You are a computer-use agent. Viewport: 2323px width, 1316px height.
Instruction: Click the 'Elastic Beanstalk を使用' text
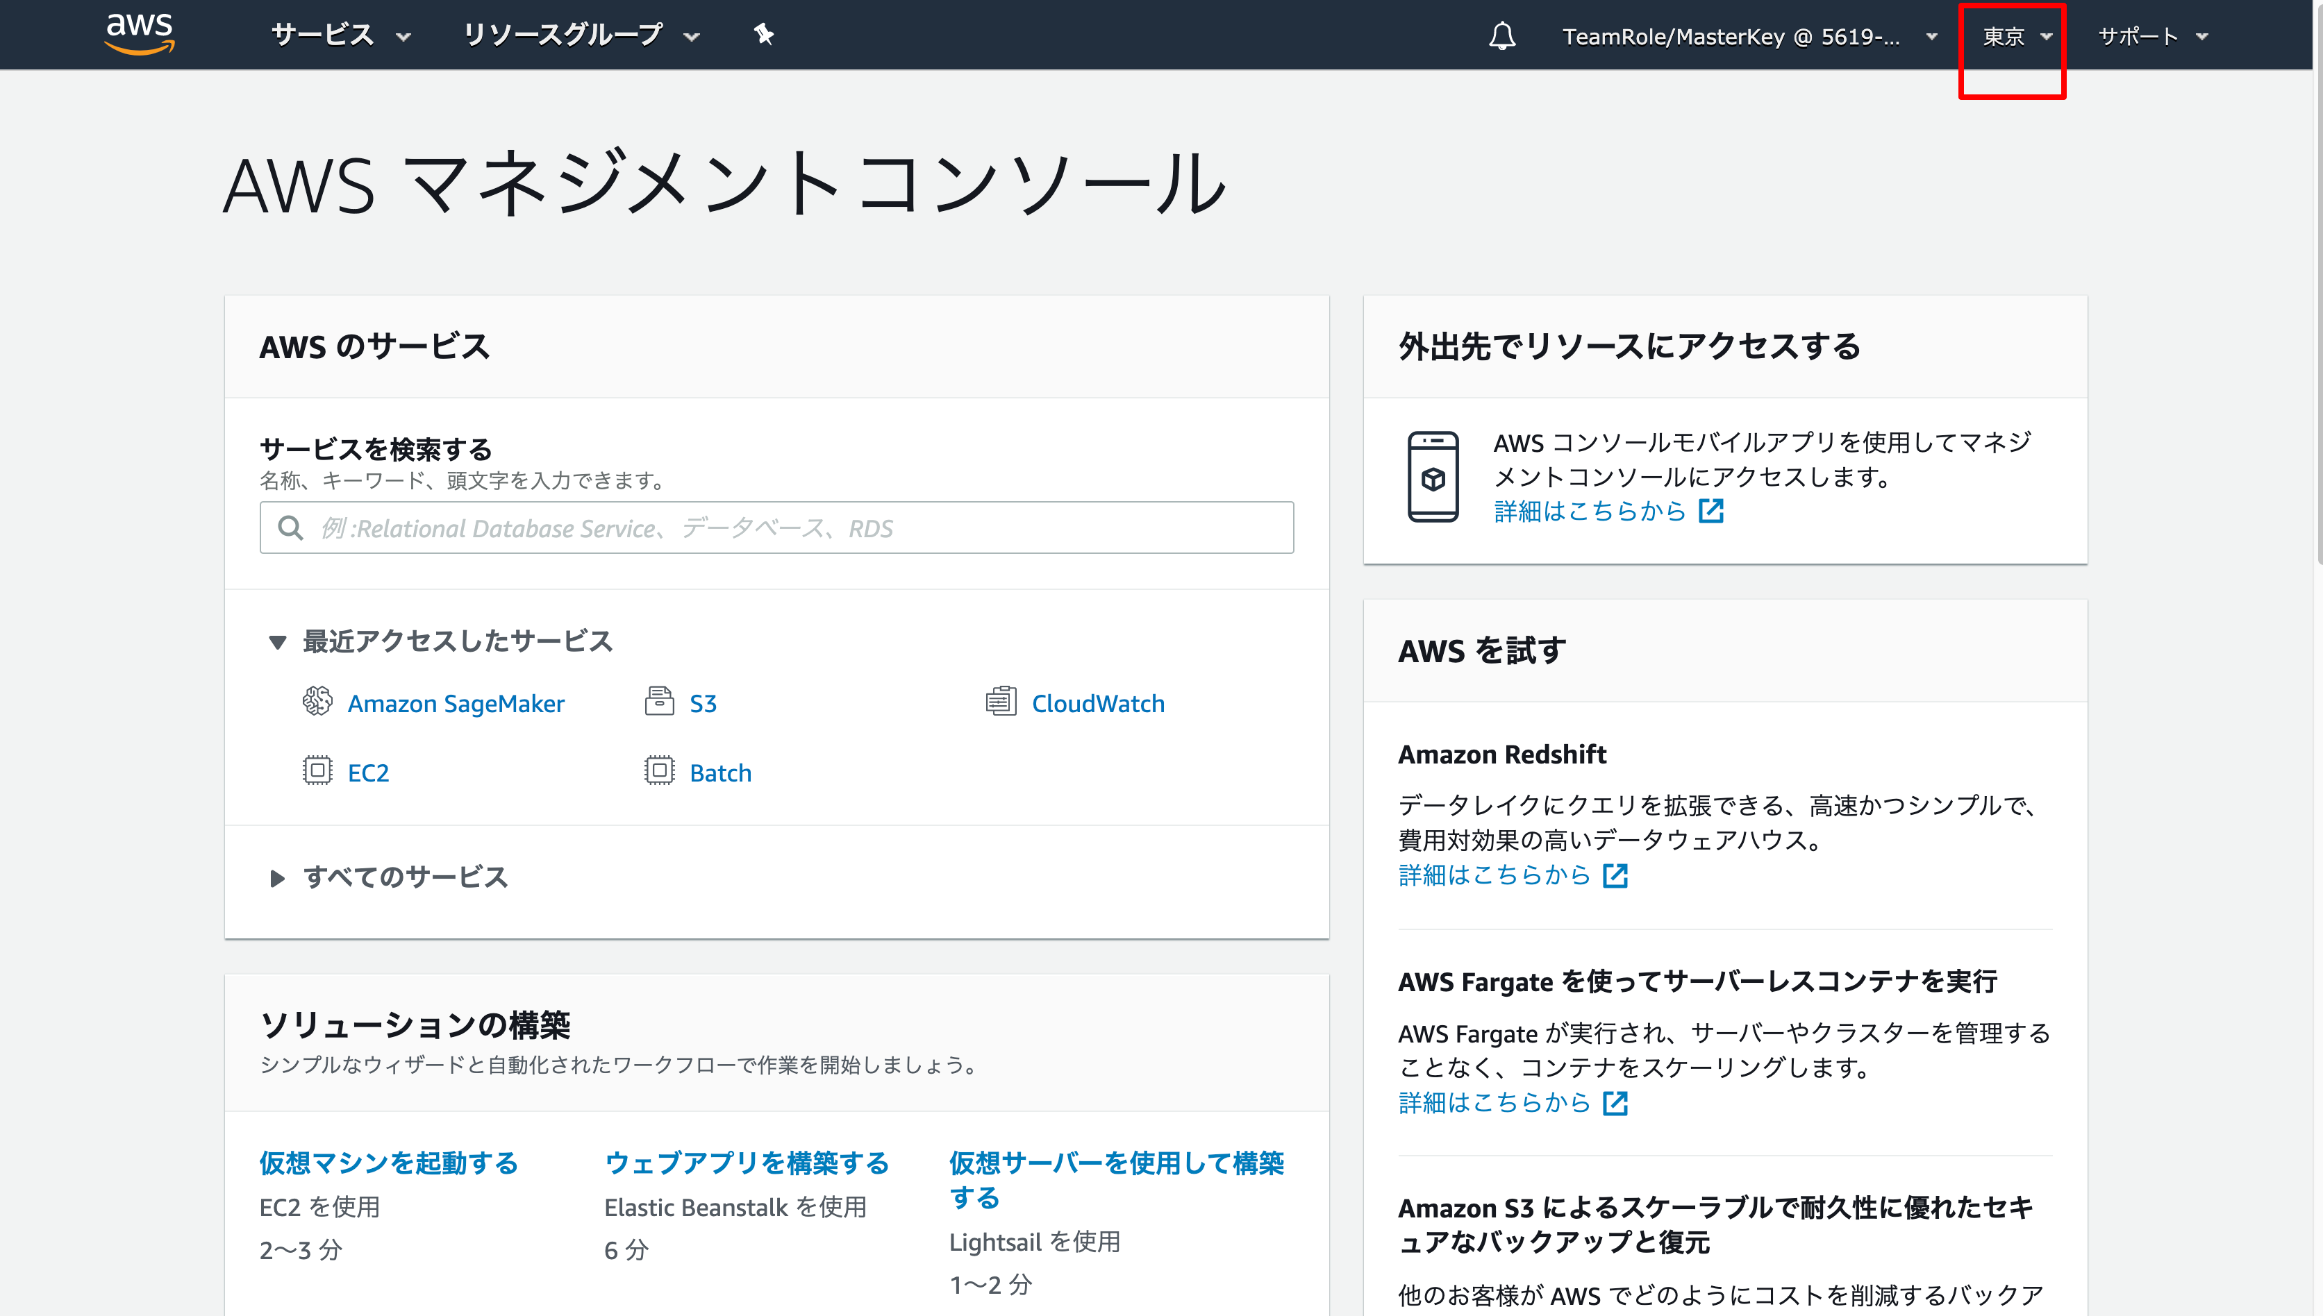click(735, 1208)
